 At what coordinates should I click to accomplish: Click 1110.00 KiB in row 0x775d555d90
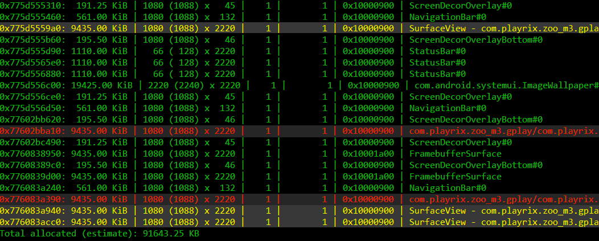[99, 51]
